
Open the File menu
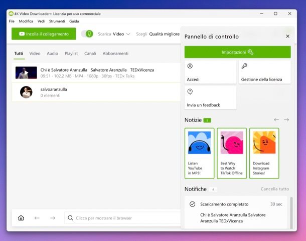coord(12,21)
